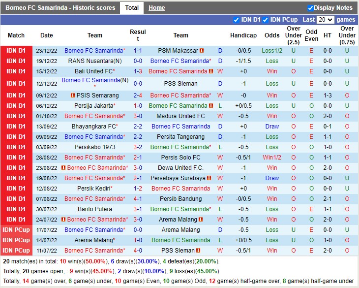Click the Draw odds in Bhayangkara FC row
The height and width of the screenshot is (288, 359).
tap(272, 126)
